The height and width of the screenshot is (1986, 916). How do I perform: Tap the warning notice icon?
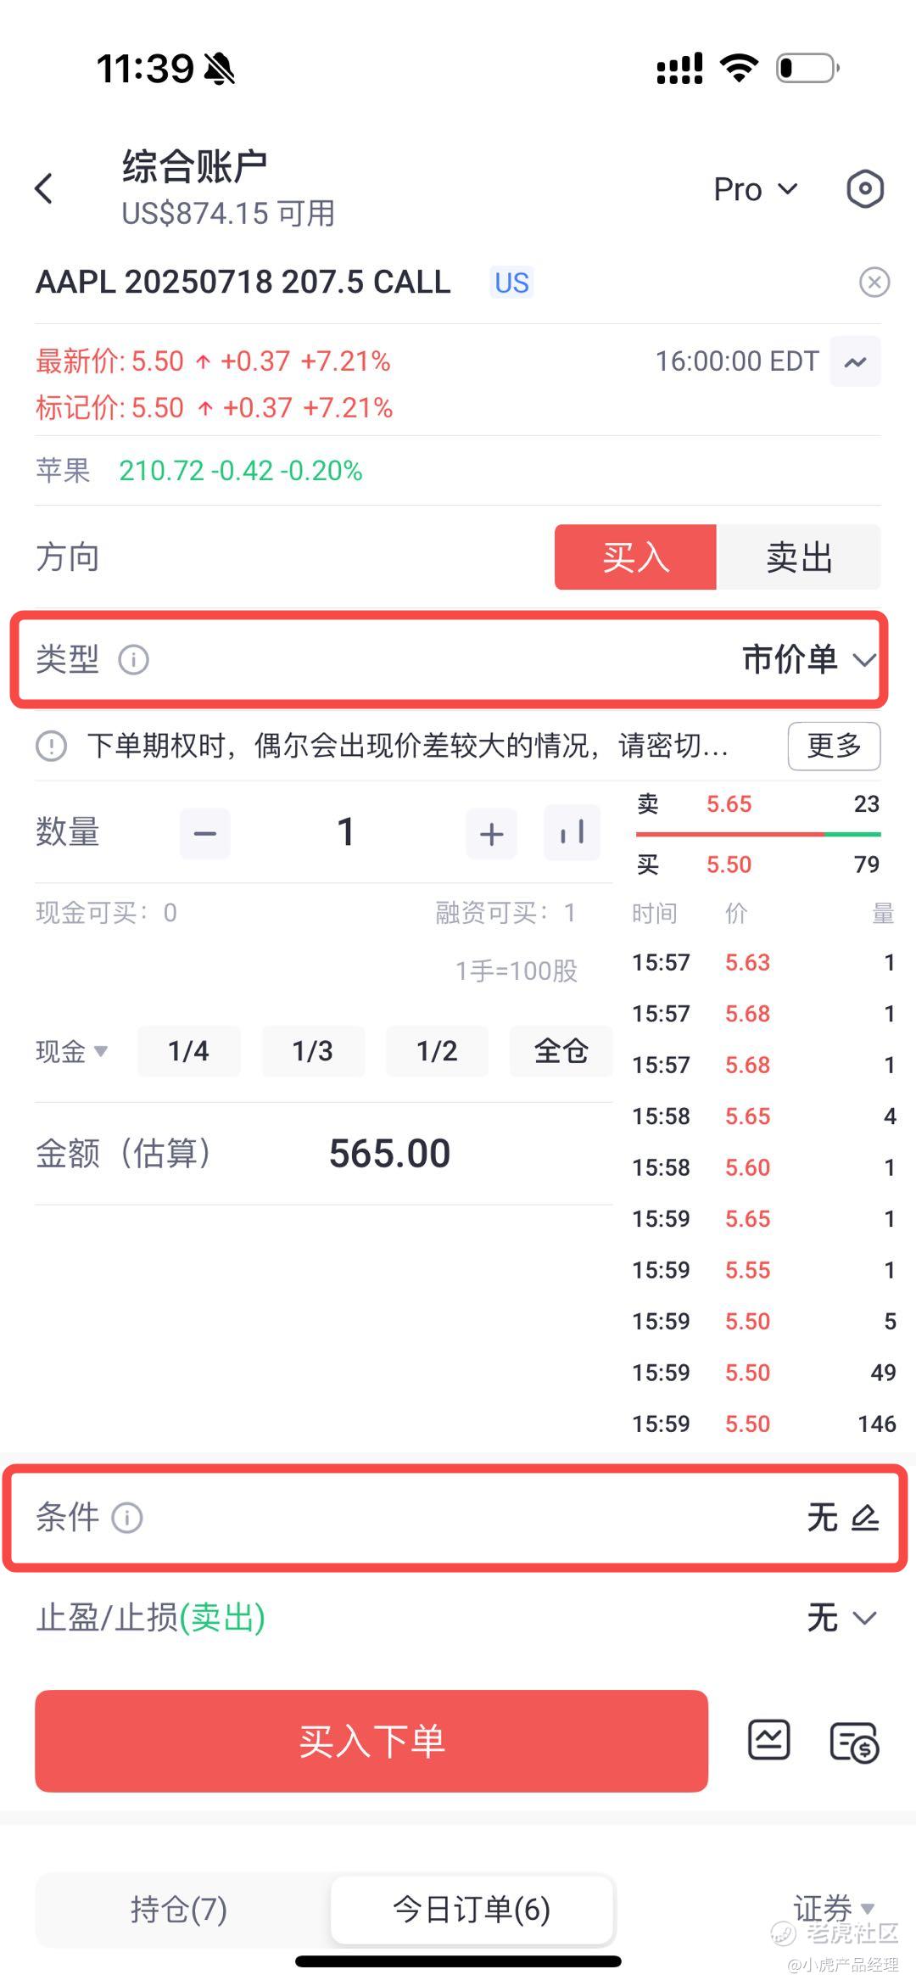[x=51, y=747]
